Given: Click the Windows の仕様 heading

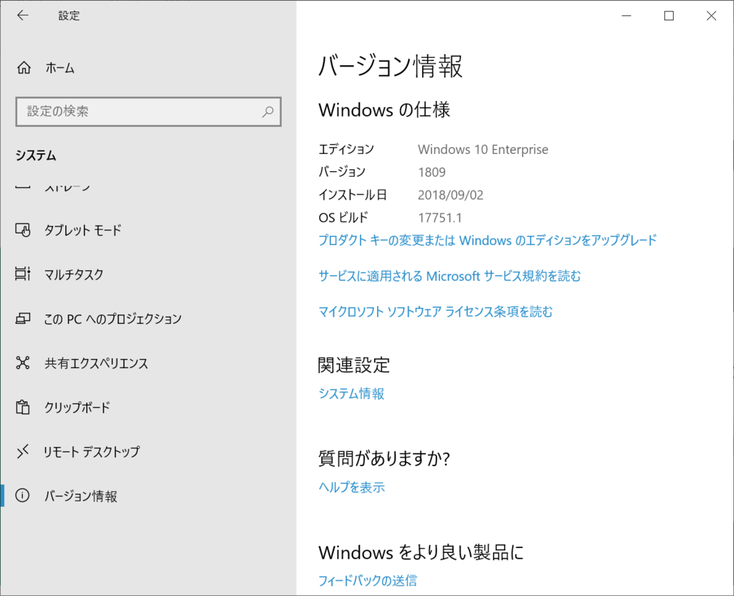Looking at the screenshot, I should (384, 110).
